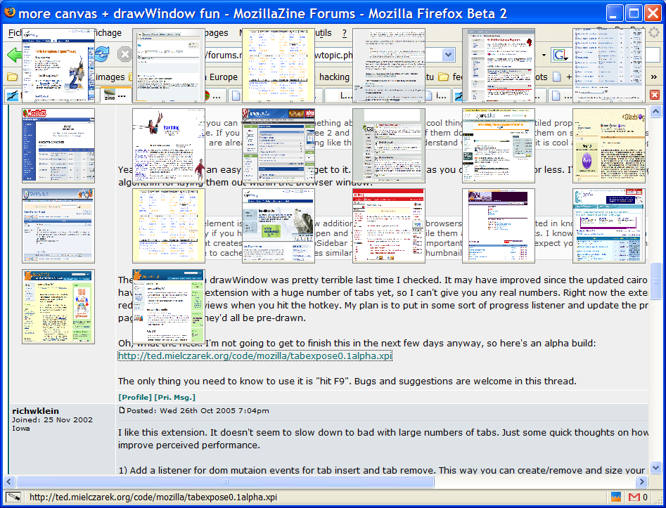Viewport: 666px width, 508px height.
Task: Close the current tab with red X
Action: click(655, 95)
